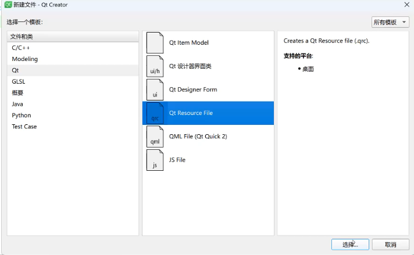Choose the Qt 设计器界面类 template
414x255 pixels.
click(x=208, y=66)
